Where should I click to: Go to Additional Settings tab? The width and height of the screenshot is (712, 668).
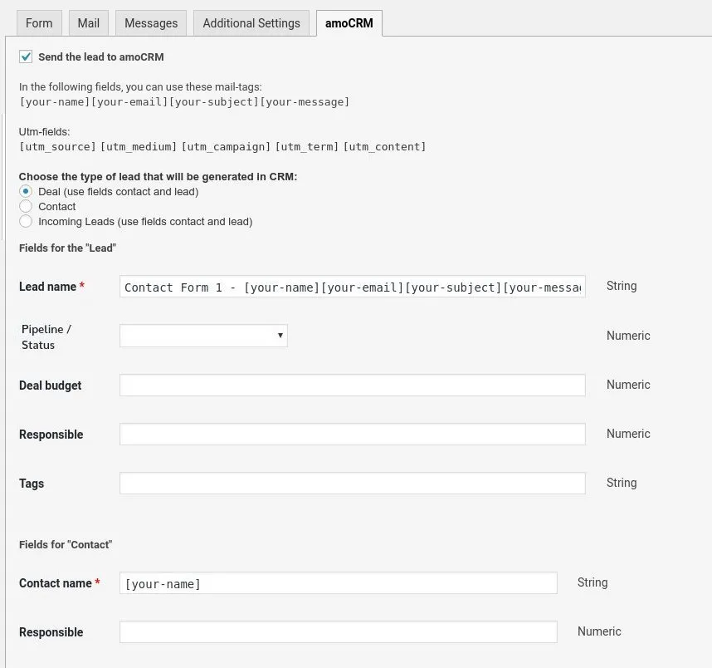(x=251, y=23)
